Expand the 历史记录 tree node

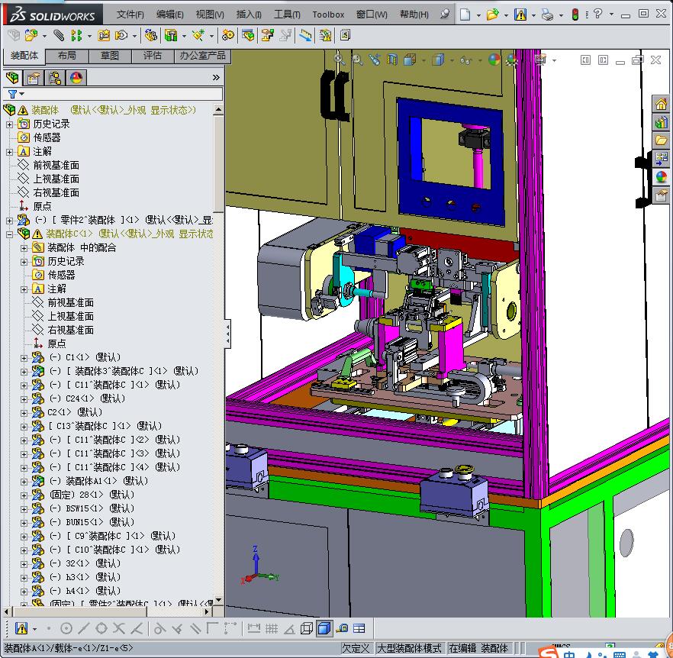[10, 124]
